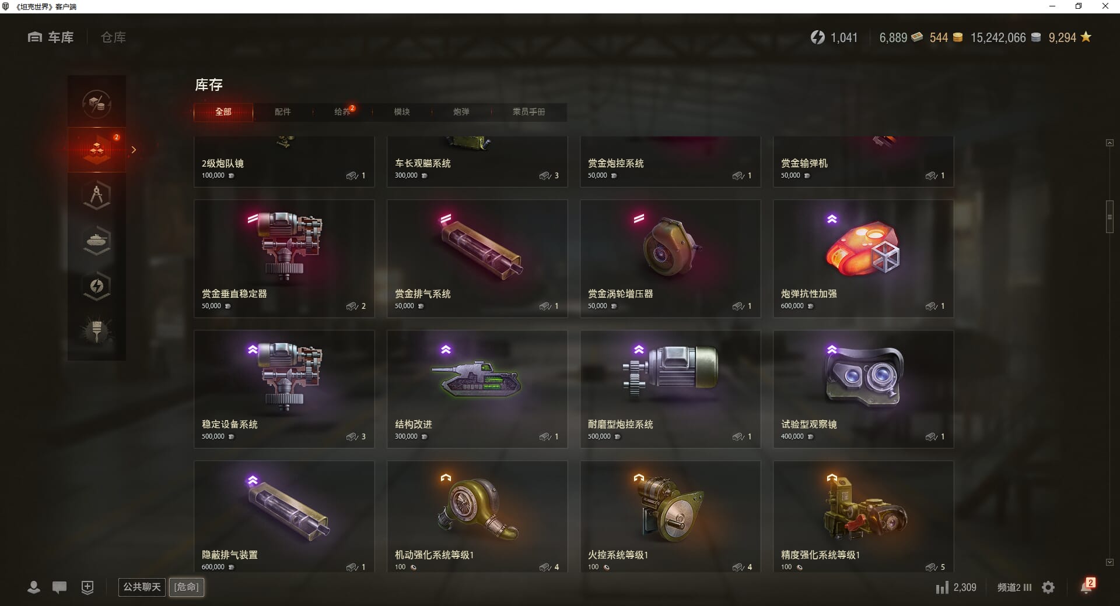Open the contacts person icon
The width and height of the screenshot is (1120, 606).
(x=34, y=587)
